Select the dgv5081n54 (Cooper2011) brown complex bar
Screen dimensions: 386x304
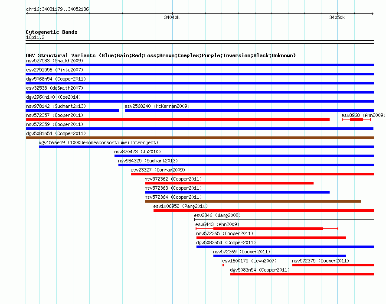200,138
